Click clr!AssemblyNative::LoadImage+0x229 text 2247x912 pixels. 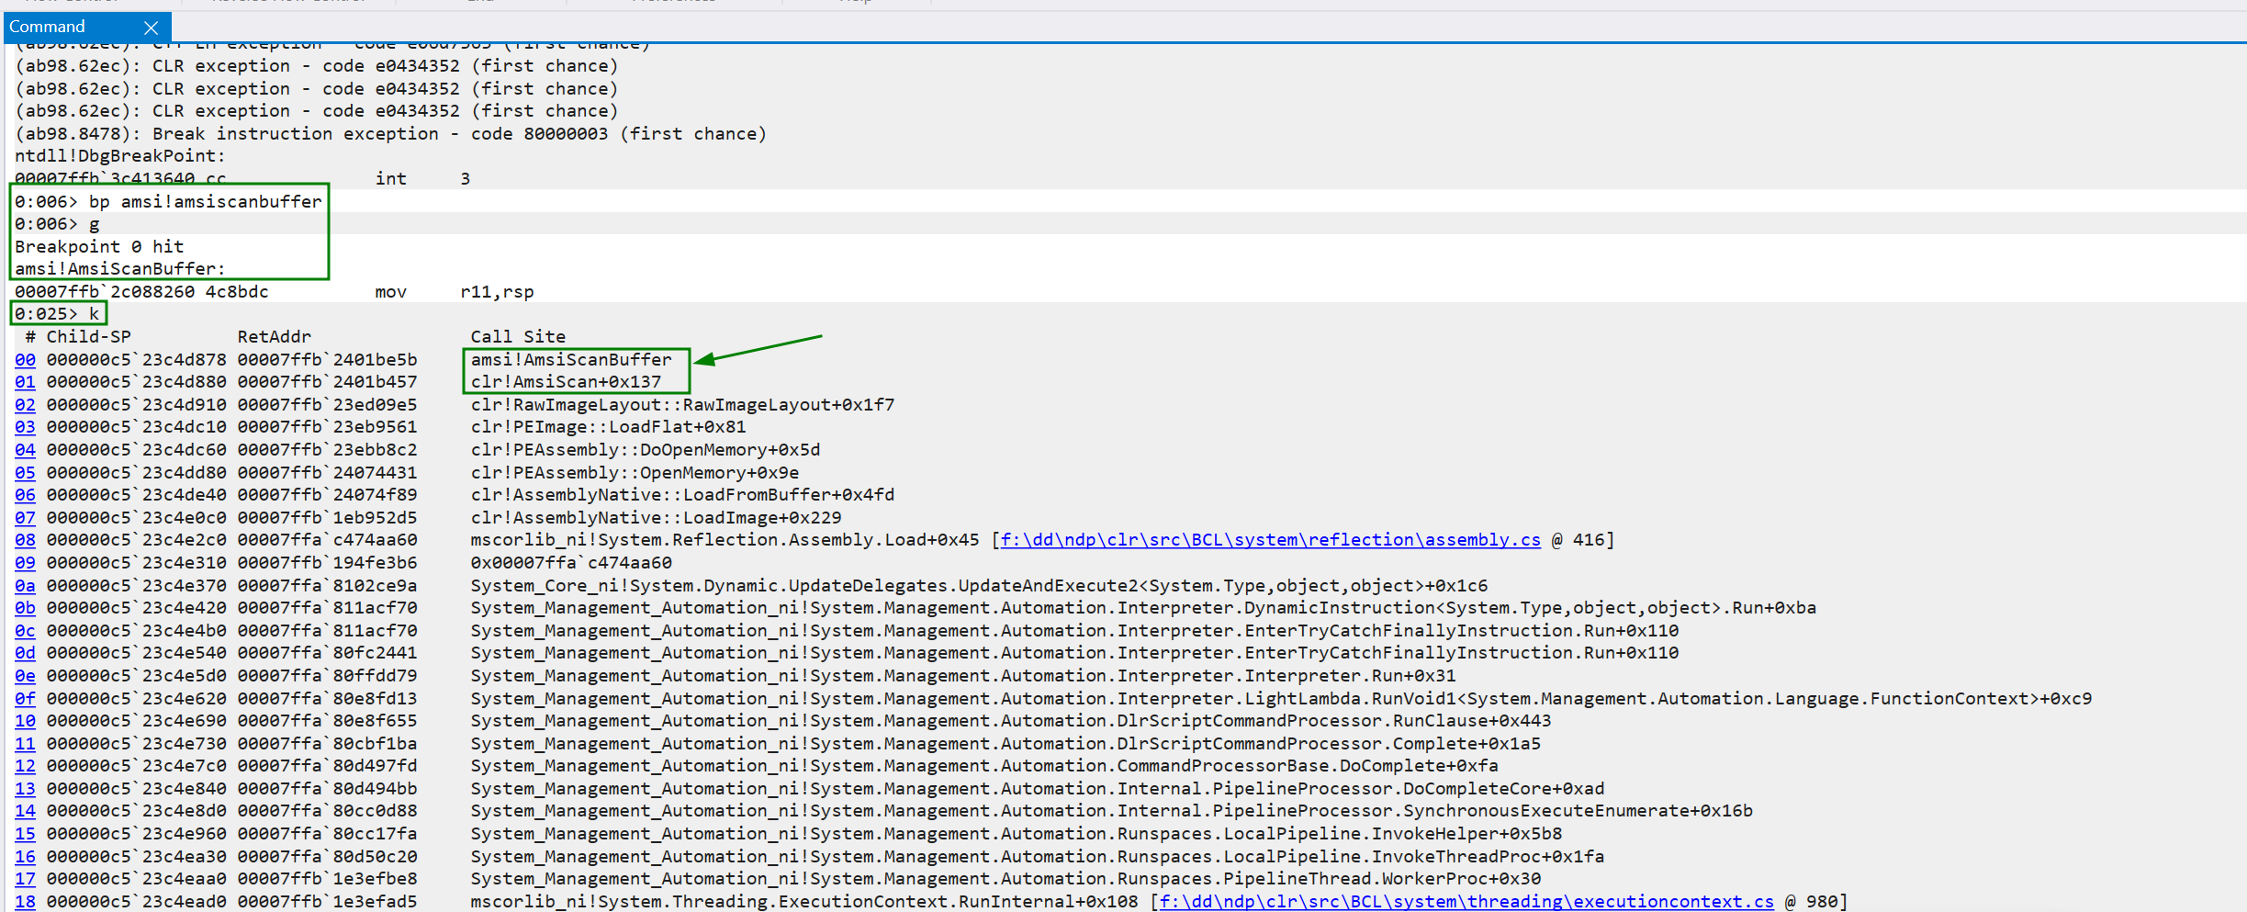click(656, 518)
